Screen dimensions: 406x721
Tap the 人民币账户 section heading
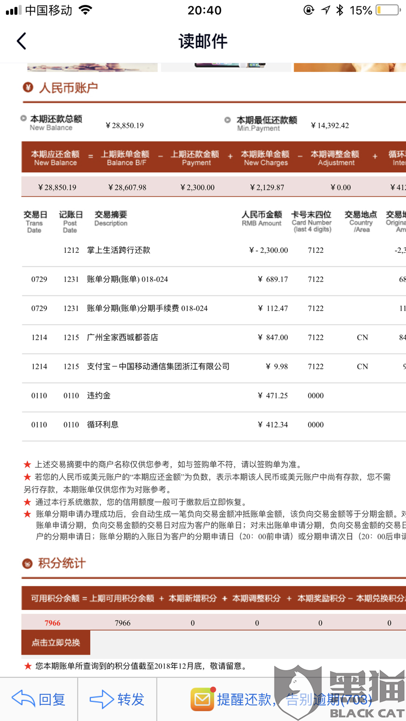coord(68,88)
